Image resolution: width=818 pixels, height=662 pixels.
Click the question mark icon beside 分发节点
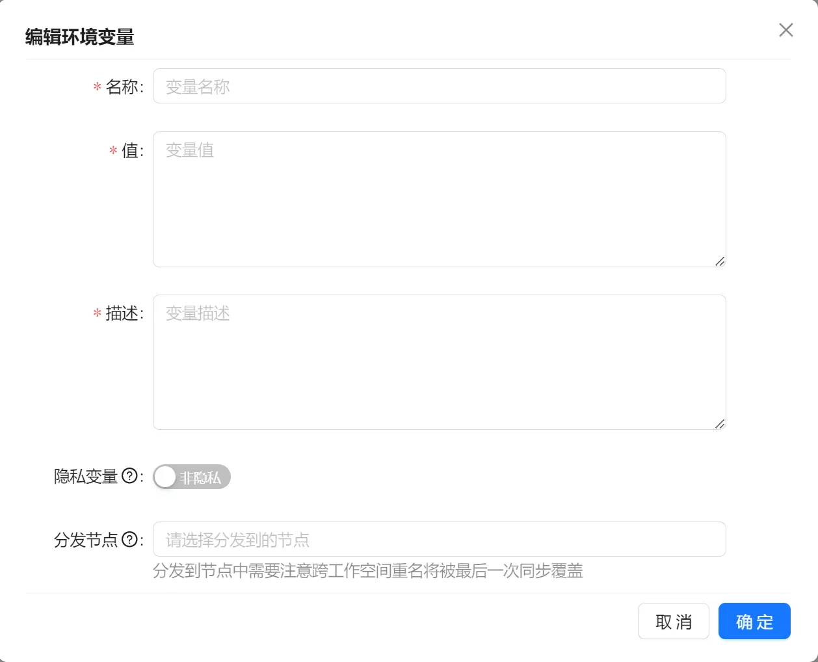pos(129,540)
